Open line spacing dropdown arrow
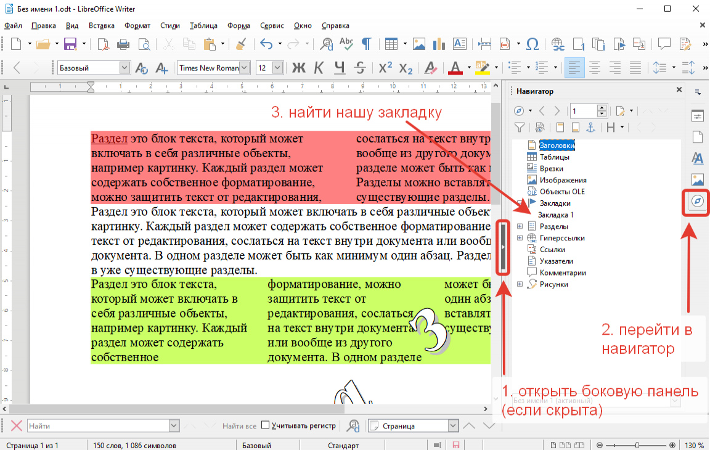 coord(674,68)
